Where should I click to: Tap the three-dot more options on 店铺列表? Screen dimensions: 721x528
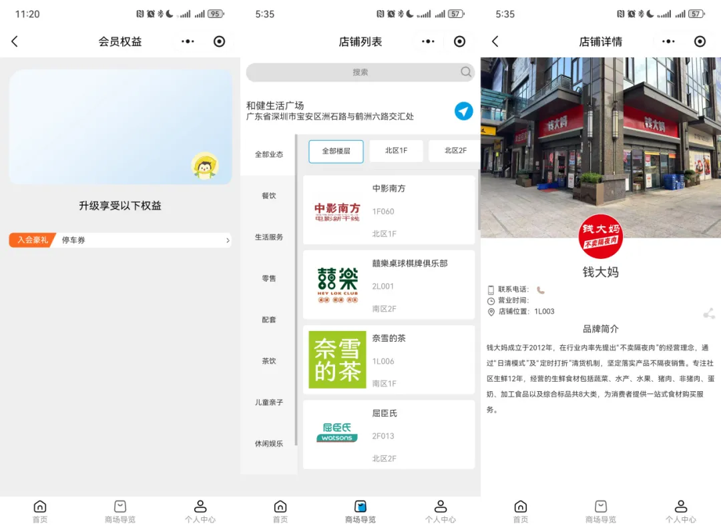click(x=428, y=41)
